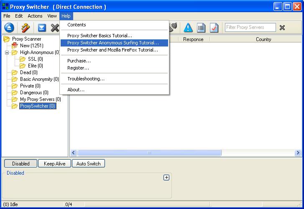Click the horizontal scrollbar left arrow
Image resolution: width=304 pixels, height=209 pixels.
click(74, 153)
